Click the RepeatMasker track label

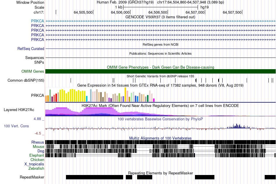(32, 177)
